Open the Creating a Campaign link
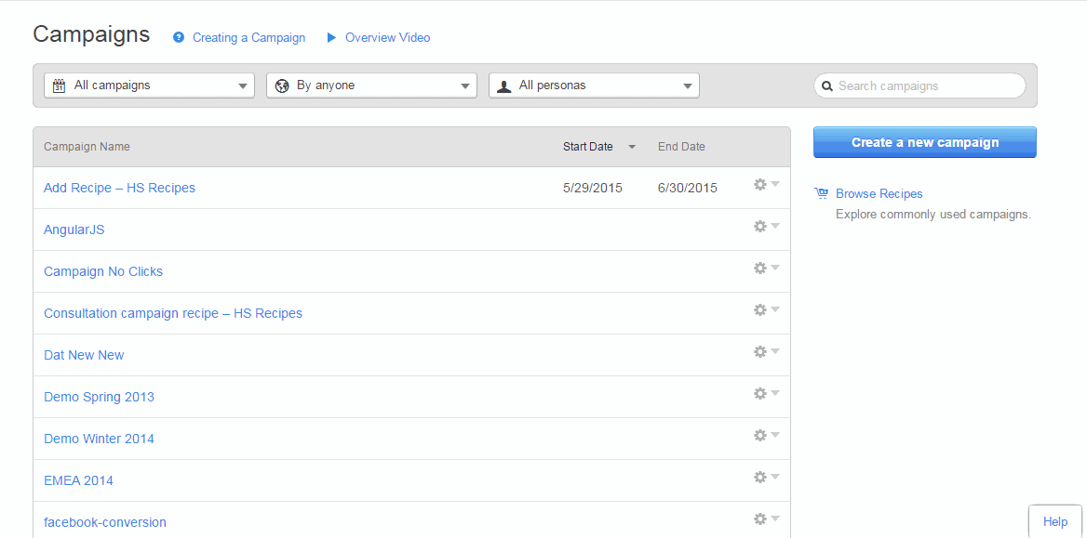Screen dimensions: 1087x538 pyautogui.click(x=248, y=37)
